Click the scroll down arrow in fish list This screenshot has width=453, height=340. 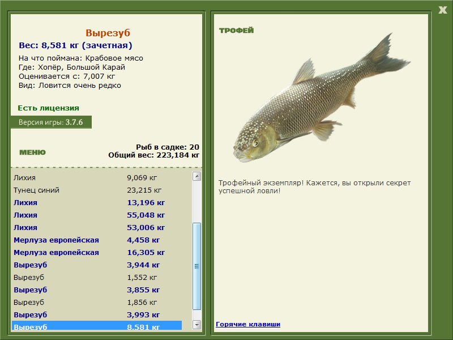pyautogui.click(x=196, y=325)
